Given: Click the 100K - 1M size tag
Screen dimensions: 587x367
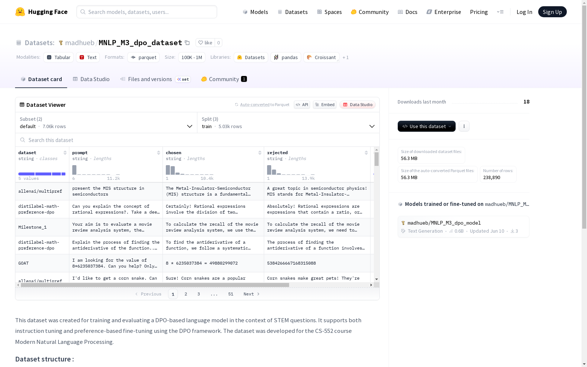Looking at the screenshot, I should coord(192,57).
